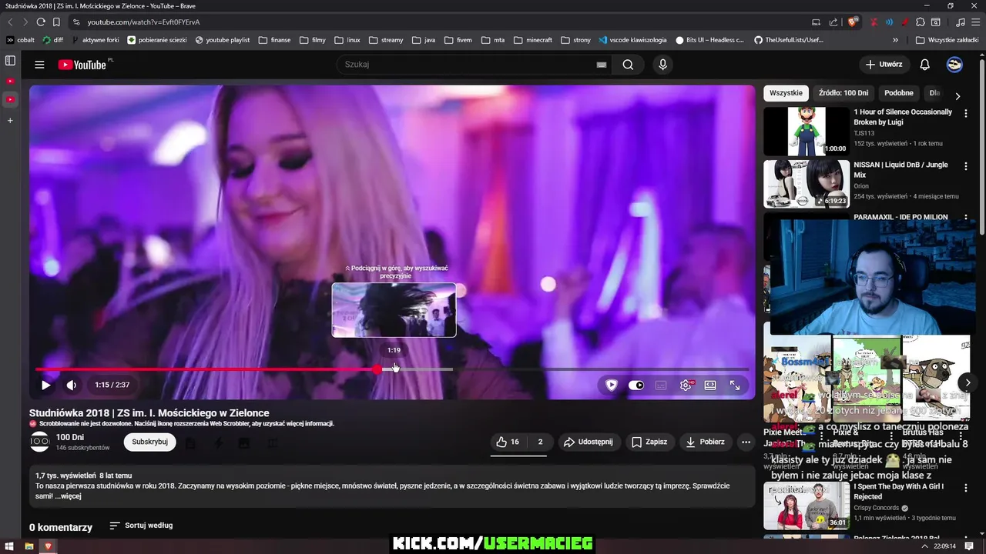Open the vscode klawiszologia bookmark
Screen dimensions: 986x554
pyautogui.click(x=632, y=40)
